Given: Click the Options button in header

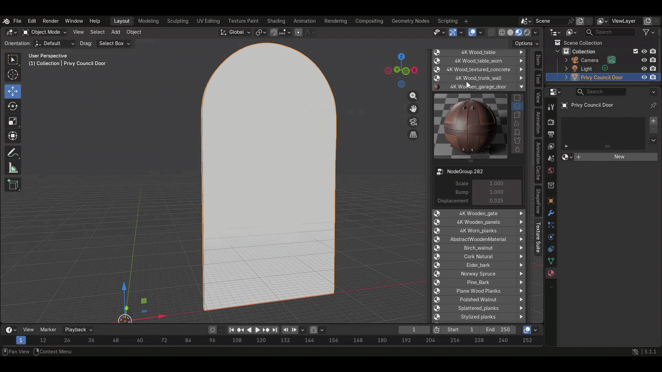Looking at the screenshot, I should [x=526, y=43].
